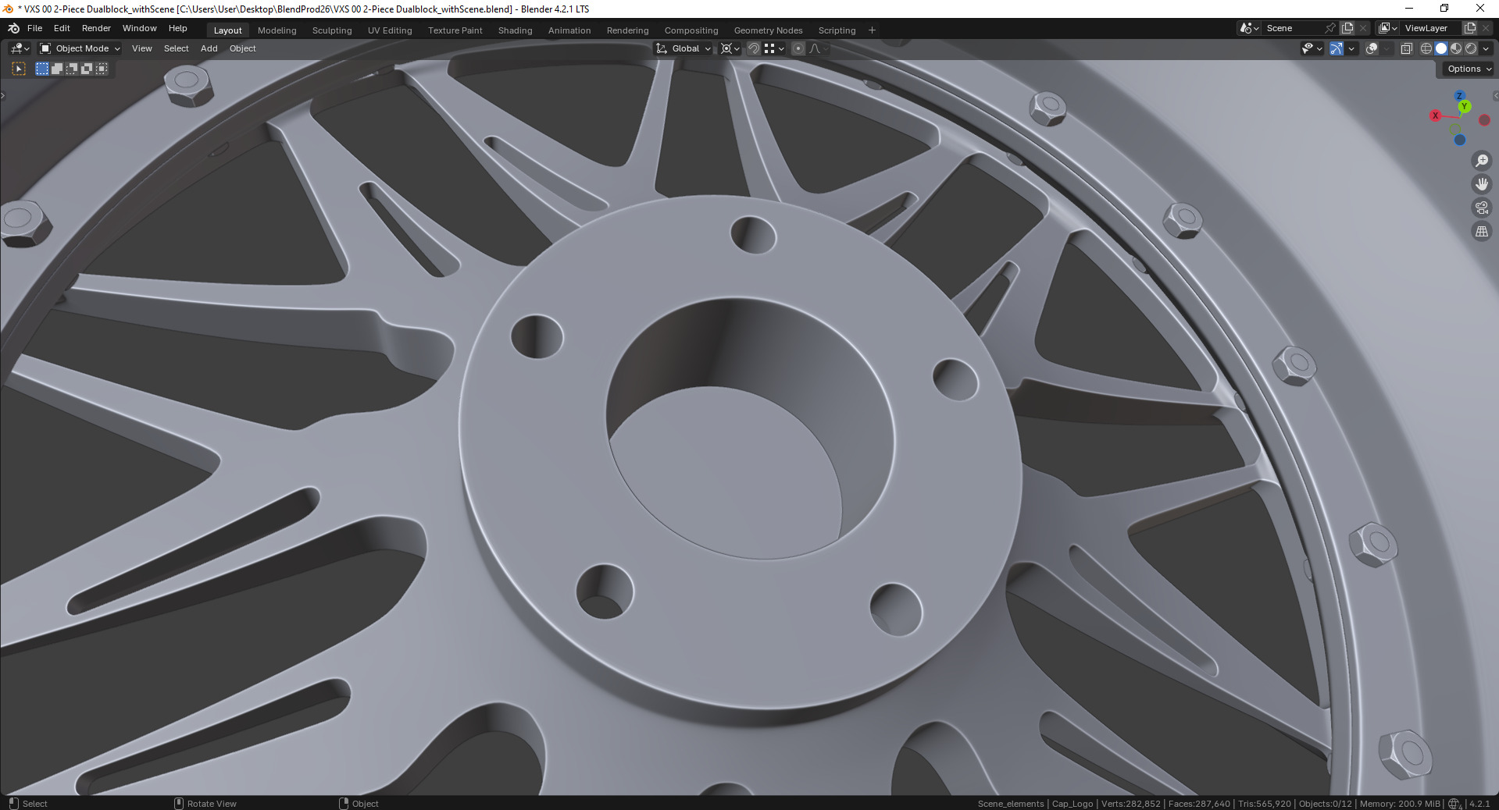
Task: Open the Window menu
Action: point(139,28)
